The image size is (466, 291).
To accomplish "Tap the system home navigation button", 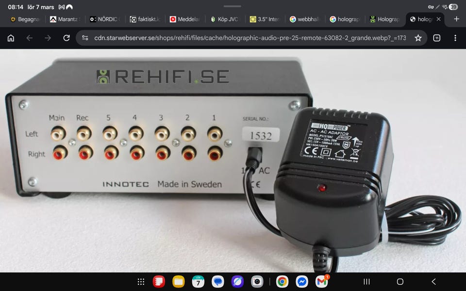I will (400, 281).
